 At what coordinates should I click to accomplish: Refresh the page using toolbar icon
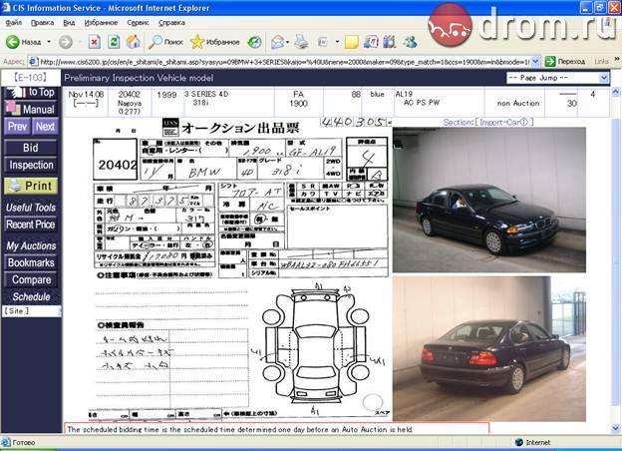(x=114, y=42)
